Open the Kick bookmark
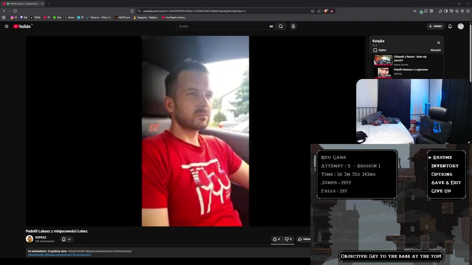472x265 pixels. [x=57, y=17]
